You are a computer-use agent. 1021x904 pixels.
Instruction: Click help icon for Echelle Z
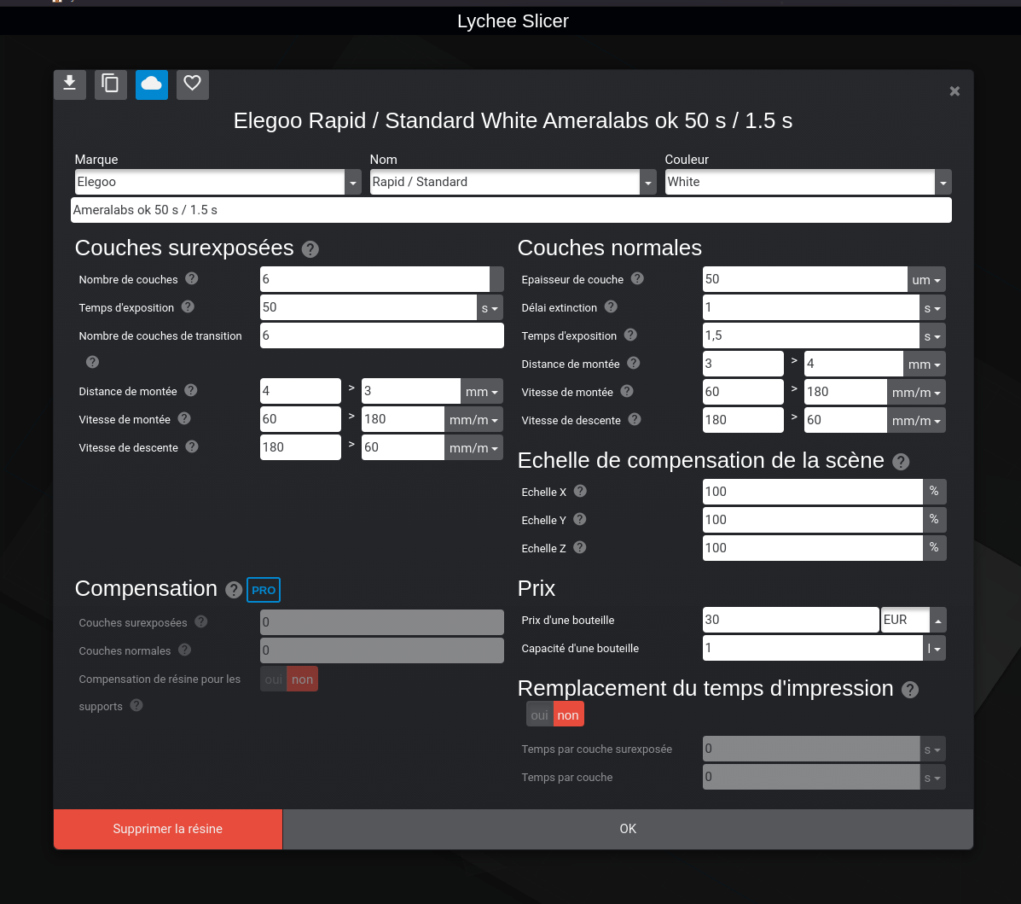tap(579, 547)
